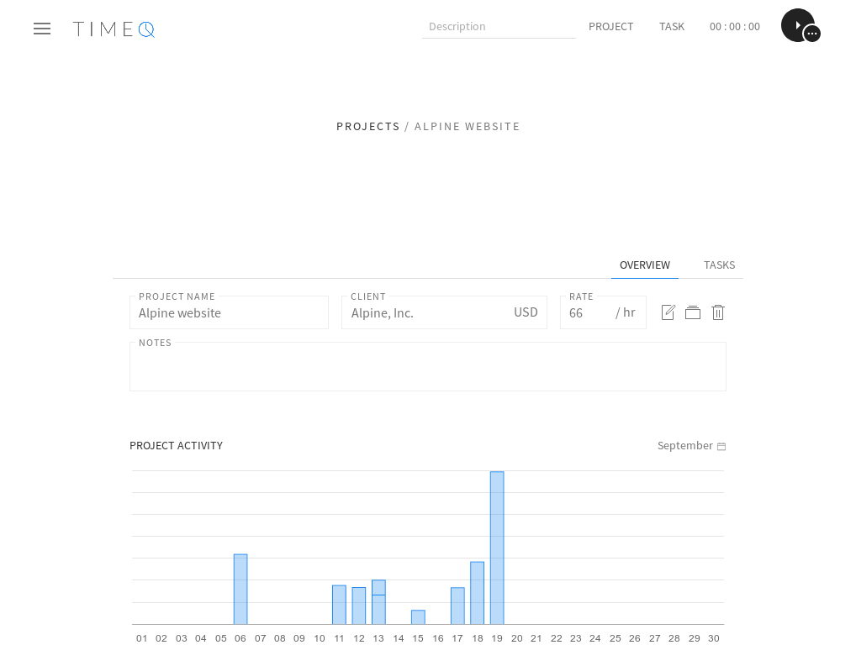This screenshot has width=856, height=645.
Task: Select the bar for day 18
Action: [477, 593]
